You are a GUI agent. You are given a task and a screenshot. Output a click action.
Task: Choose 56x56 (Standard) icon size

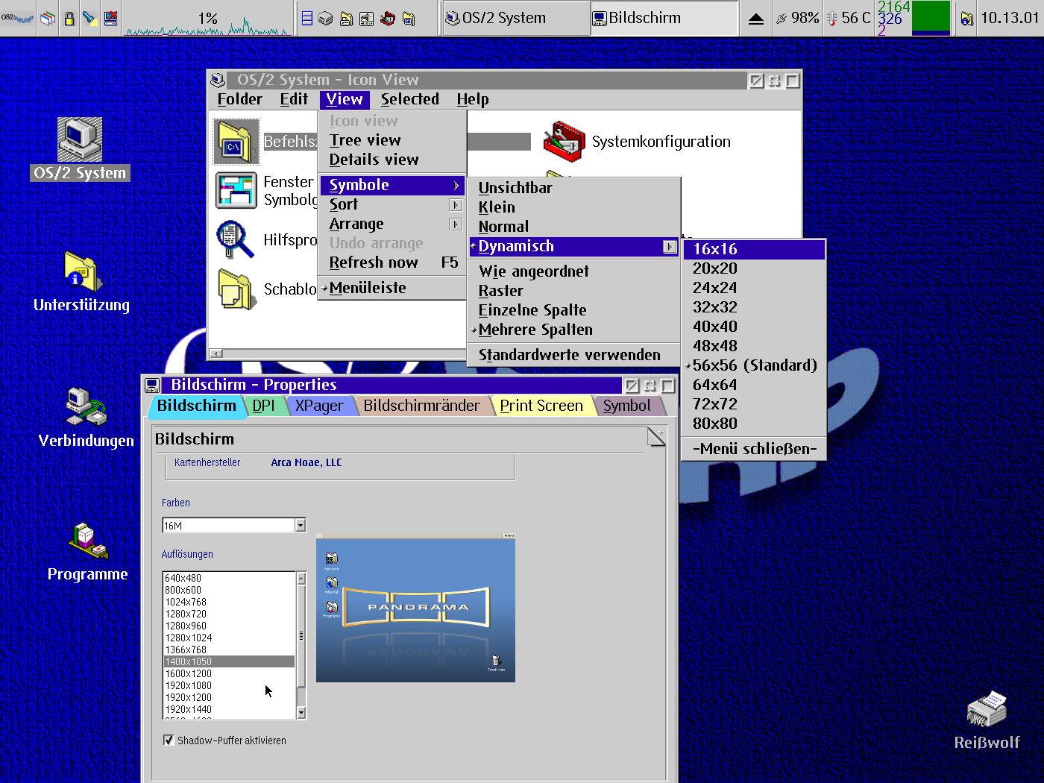point(754,365)
